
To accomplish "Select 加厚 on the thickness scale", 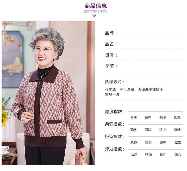I will click(177, 117).
